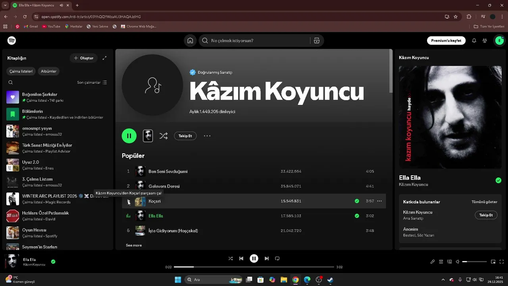Follow artist with main Takip Et button

(x=185, y=136)
